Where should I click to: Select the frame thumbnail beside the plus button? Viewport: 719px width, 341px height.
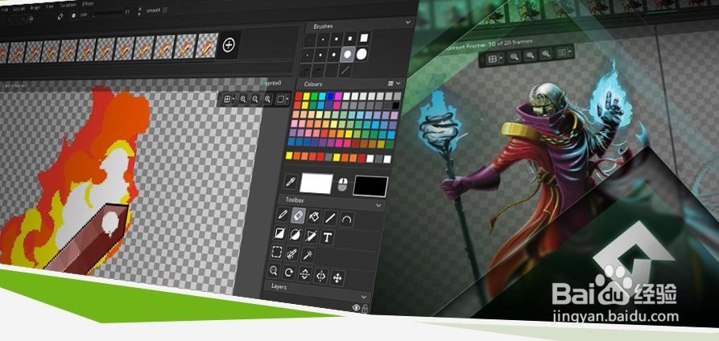pos(207,46)
